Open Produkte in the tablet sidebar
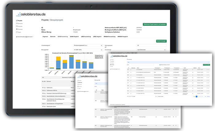Image resolution: width=215 pixels, height=131 pixels. [19, 26]
